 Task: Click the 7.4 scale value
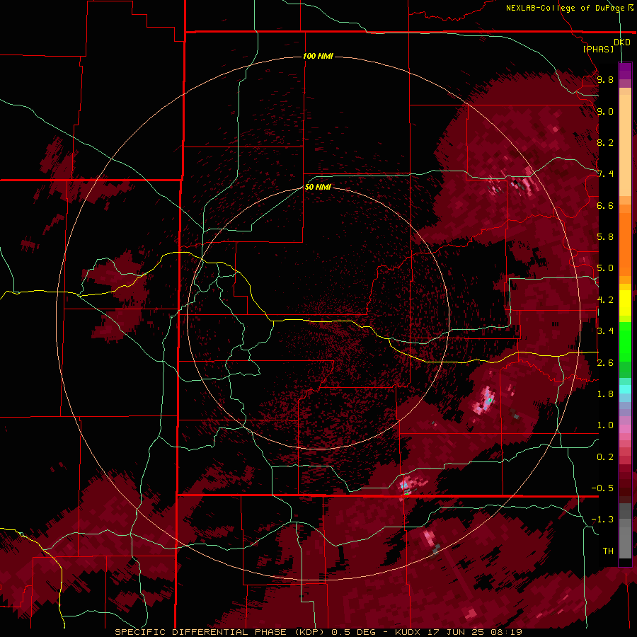tap(605, 174)
